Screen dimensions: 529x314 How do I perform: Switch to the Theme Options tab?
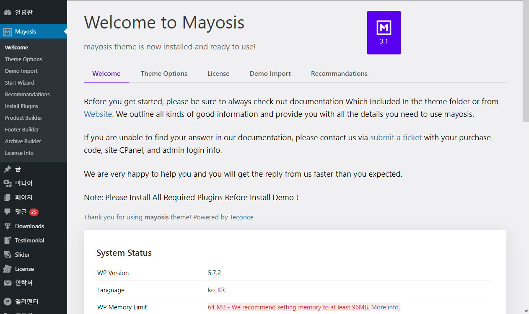tap(164, 74)
